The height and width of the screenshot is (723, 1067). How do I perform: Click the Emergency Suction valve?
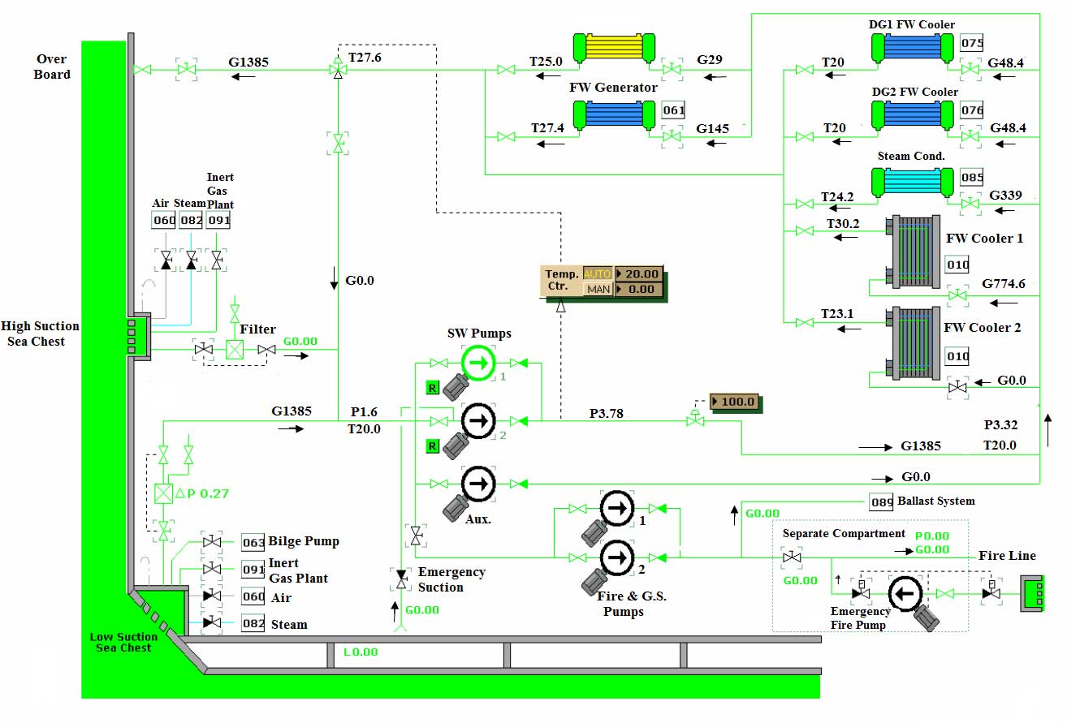tap(401, 579)
